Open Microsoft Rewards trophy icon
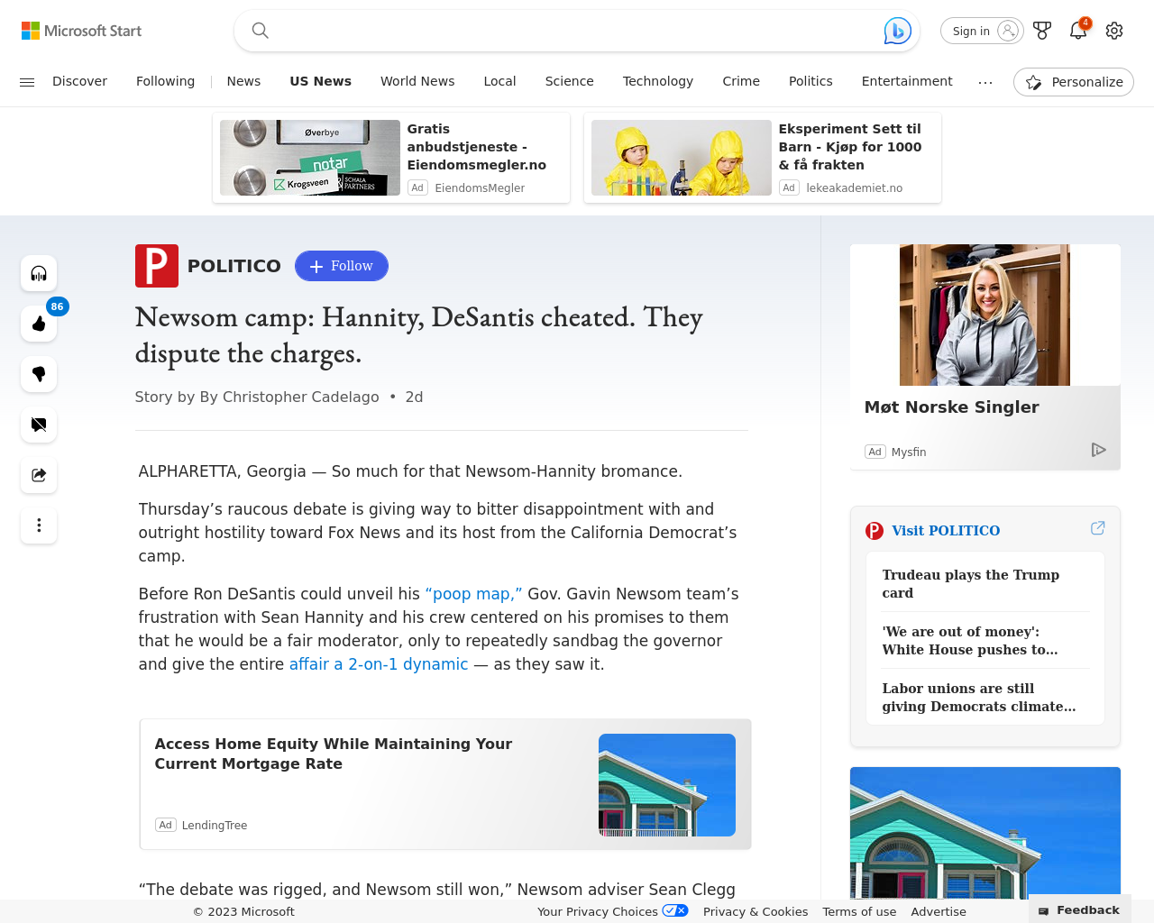1154x923 pixels. [x=1042, y=31]
